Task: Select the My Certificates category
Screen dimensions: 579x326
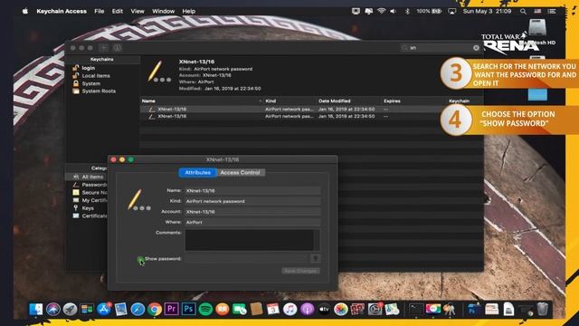Action: 94,200
